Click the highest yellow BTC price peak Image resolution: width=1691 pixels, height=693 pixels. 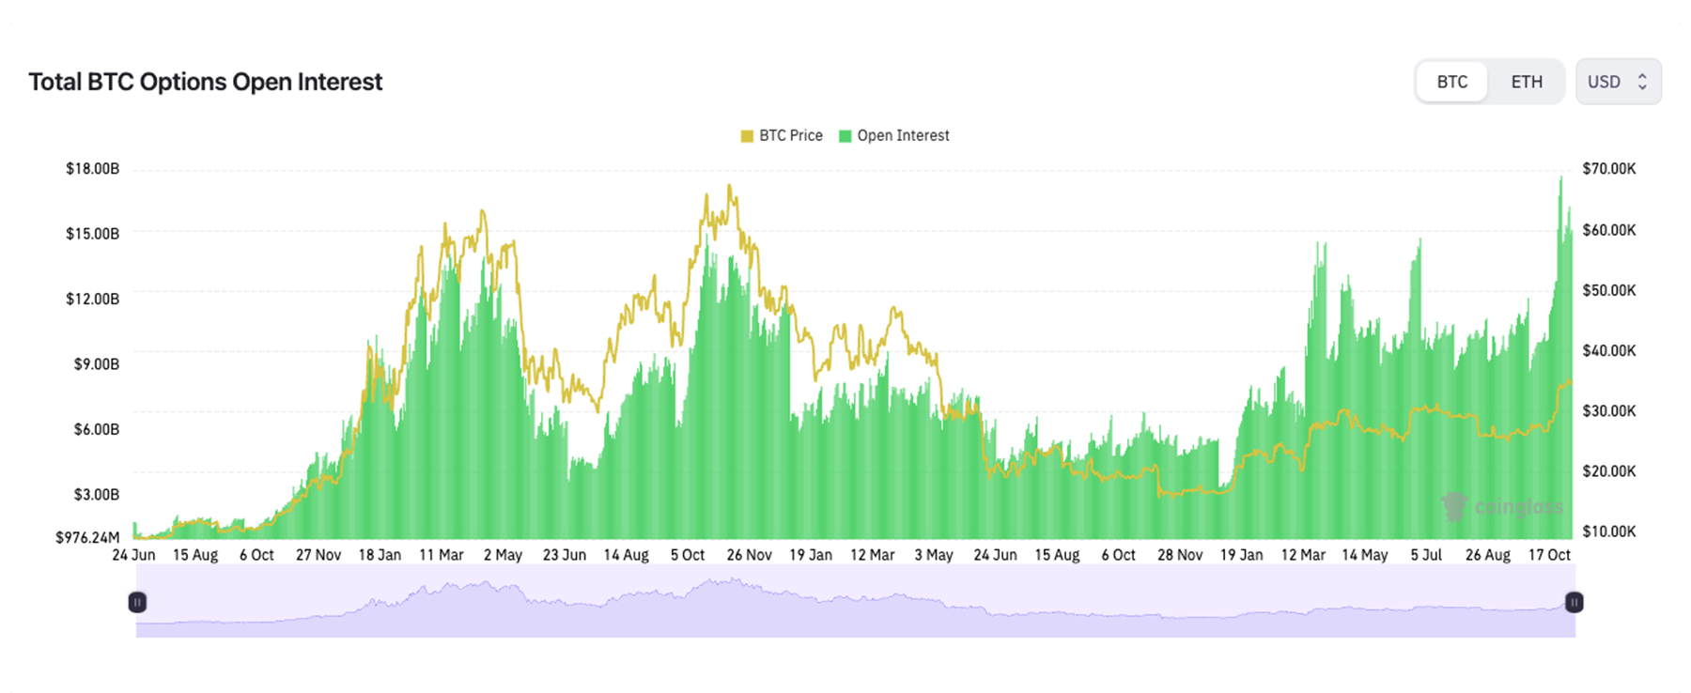pos(730,187)
